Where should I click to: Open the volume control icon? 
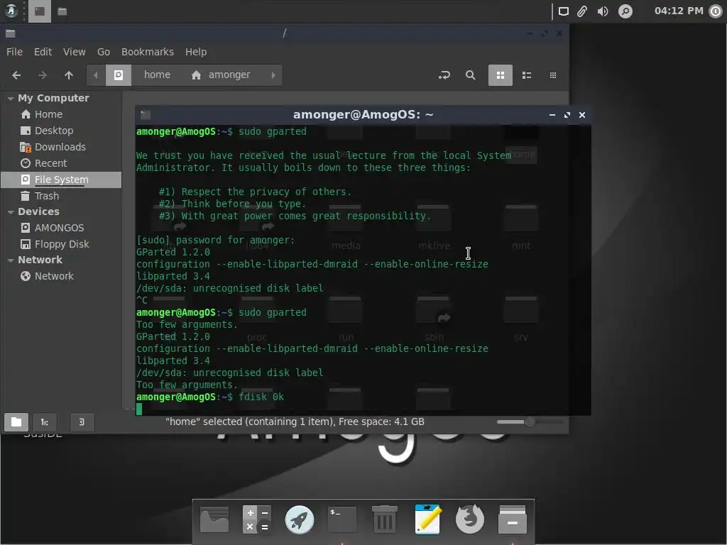tap(603, 11)
